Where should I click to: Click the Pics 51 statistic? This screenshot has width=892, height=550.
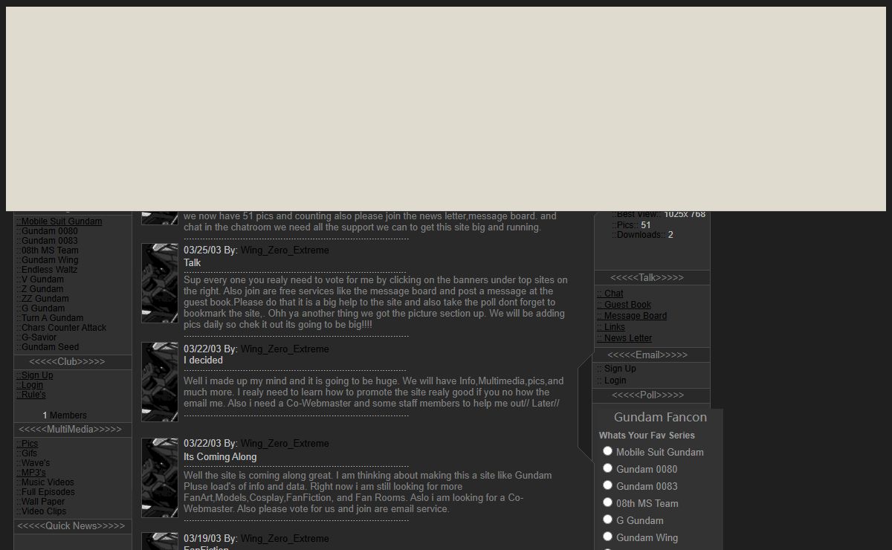tap(631, 225)
